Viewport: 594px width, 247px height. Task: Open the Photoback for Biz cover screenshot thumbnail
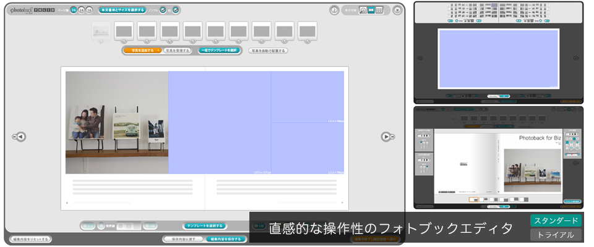pos(499,157)
